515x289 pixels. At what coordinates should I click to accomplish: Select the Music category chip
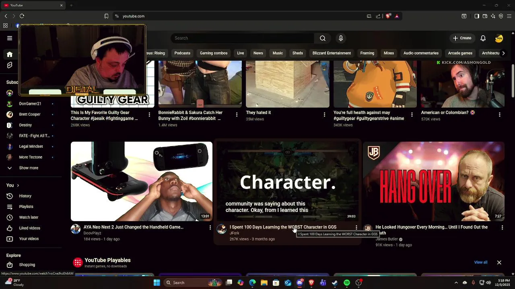(278, 53)
